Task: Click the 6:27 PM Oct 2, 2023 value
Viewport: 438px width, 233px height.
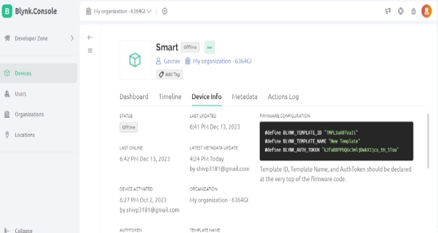Action: tap(142, 200)
